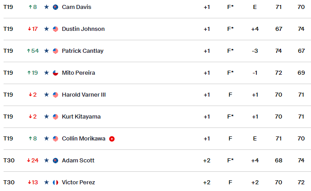Open Dustin Johnson's player scorecard
Viewport: 311px width, 191px height.
pyautogui.click(x=83, y=29)
